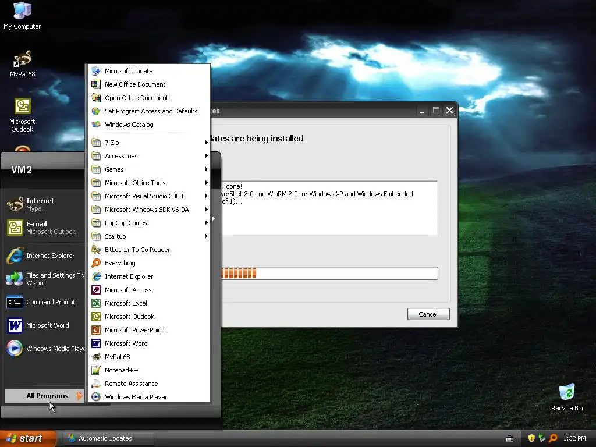Viewport: 596px width, 447px height.
Task: Click the update status text box
Action: tap(329, 208)
